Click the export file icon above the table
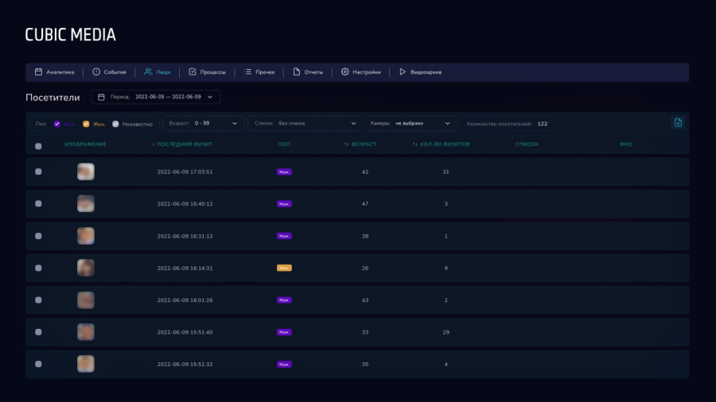This screenshot has height=402, width=716. (x=678, y=122)
